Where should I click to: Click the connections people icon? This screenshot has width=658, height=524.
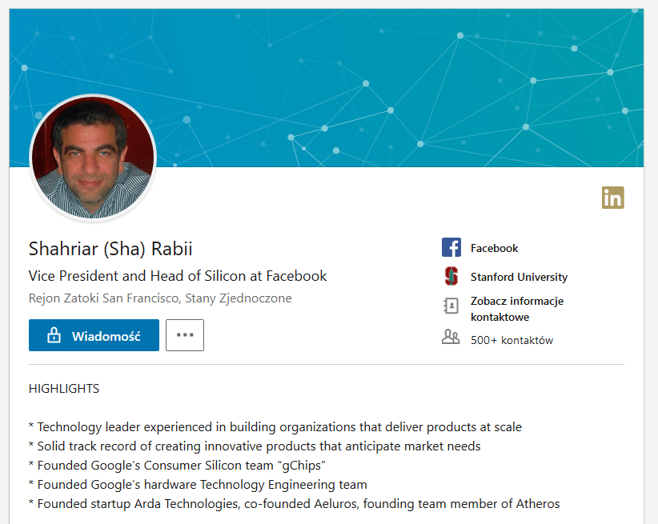[x=451, y=337]
